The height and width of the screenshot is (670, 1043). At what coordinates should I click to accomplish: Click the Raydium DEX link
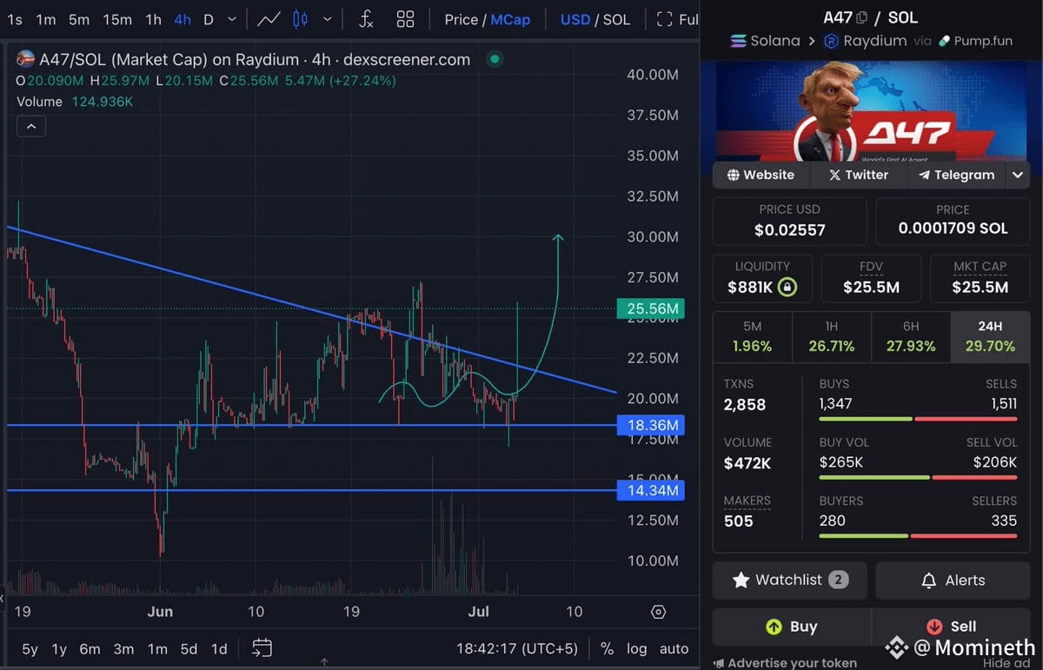point(865,41)
